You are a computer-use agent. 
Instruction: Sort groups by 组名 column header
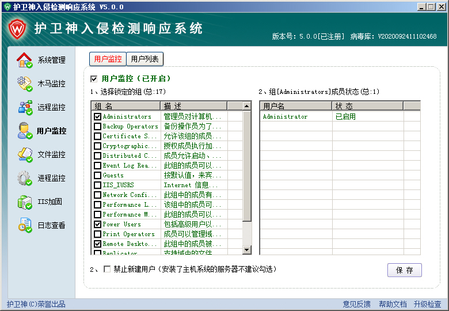(x=125, y=106)
